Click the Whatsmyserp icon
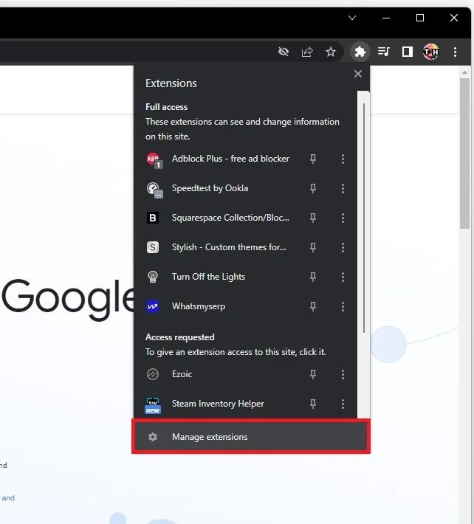 coord(153,306)
